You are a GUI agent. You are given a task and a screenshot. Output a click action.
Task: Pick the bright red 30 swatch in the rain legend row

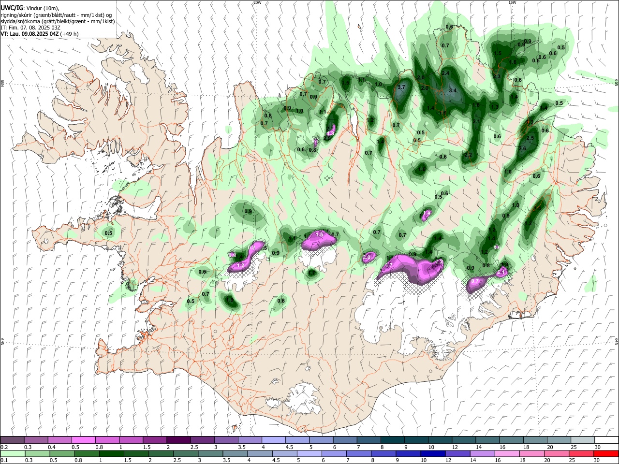(606, 453)
